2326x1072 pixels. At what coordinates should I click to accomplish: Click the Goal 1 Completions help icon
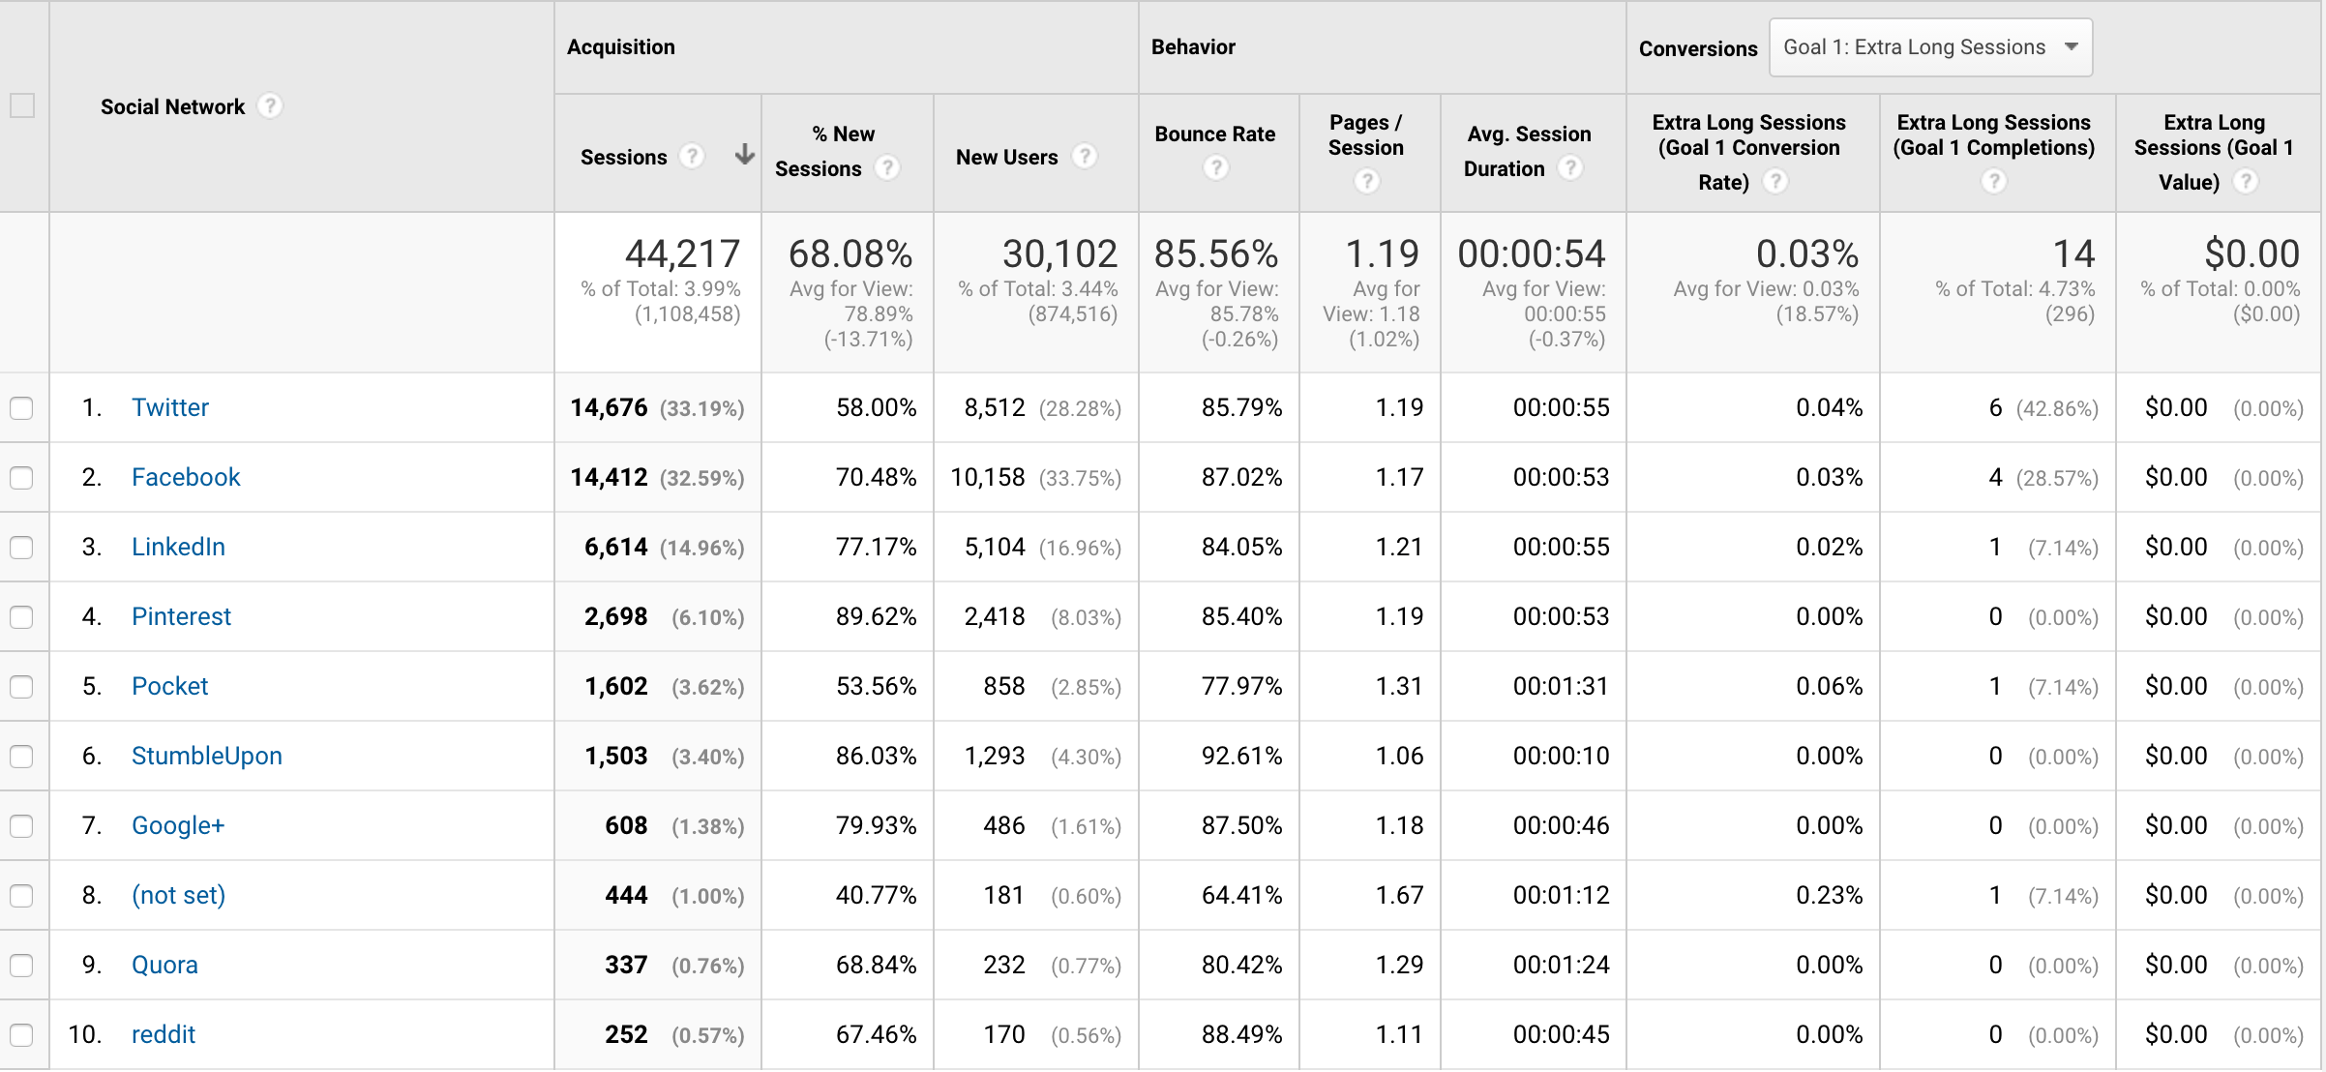pyautogui.click(x=1994, y=181)
